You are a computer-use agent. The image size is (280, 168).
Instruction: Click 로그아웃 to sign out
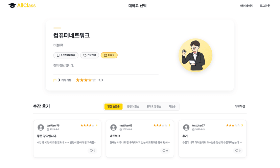tap(265, 6)
